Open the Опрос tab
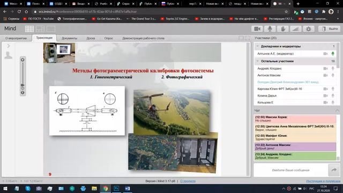The width and height of the screenshot is (343, 193). 108,38
